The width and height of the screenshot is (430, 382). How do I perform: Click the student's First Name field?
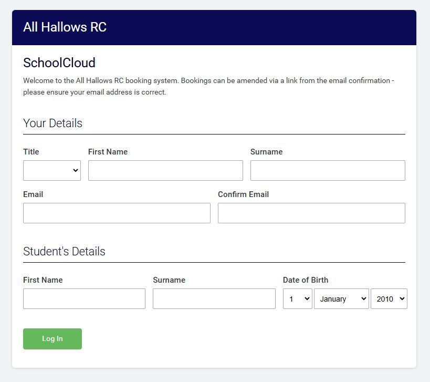click(x=84, y=298)
